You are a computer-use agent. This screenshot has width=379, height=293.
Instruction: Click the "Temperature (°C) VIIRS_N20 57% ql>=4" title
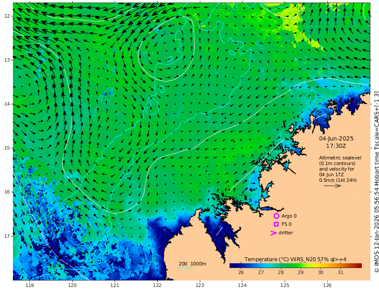click(295, 259)
